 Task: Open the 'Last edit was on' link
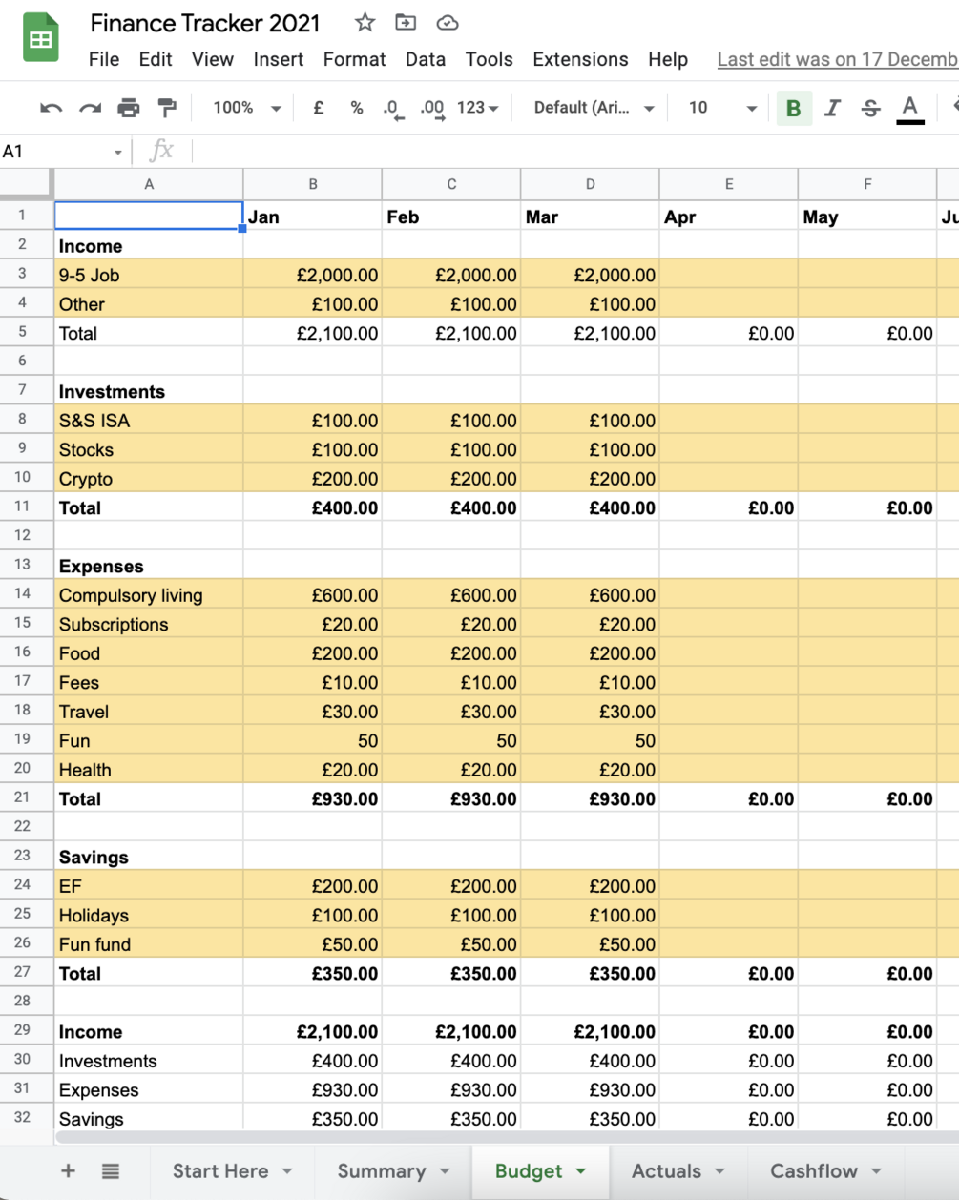[837, 59]
